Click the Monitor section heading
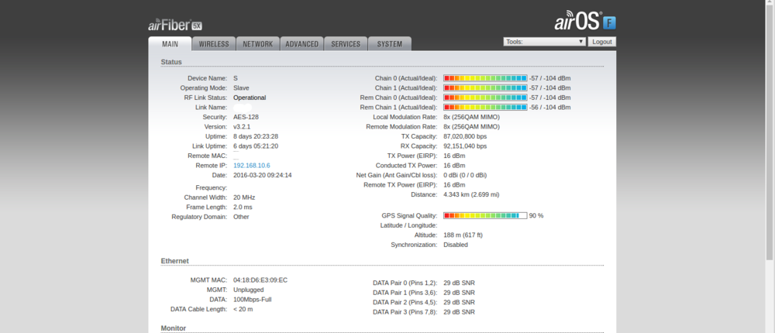Image resolution: width=775 pixels, height=333 pixels. pyautogui.click(x=174, y=328)
